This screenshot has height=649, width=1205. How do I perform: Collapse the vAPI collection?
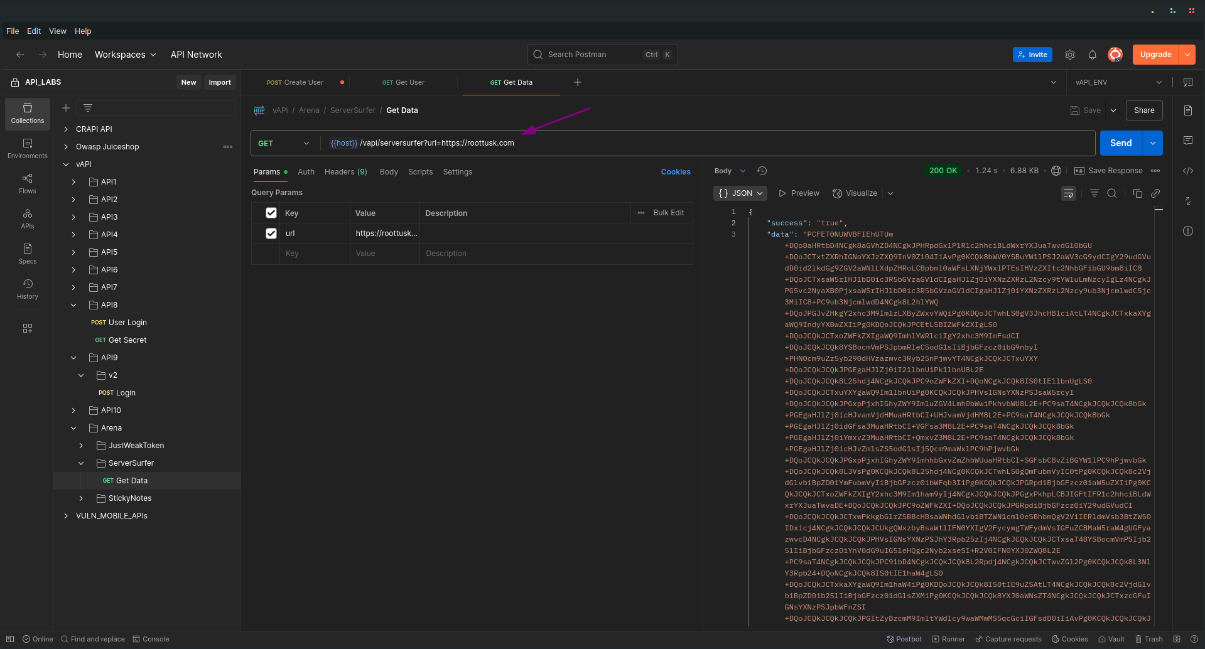(x=66, y=164)
